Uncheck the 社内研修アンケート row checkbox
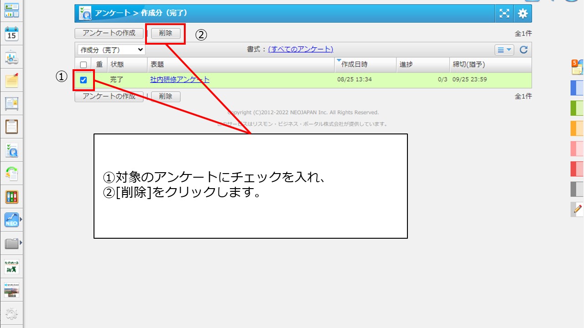 click(x=83, y=80)
